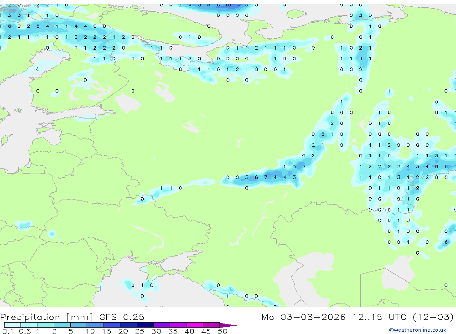Click the 2 to 5 mm legend swatch
The width and height of the screenshot is (456, 334).
pyautogui.click(x=62, y=325)
